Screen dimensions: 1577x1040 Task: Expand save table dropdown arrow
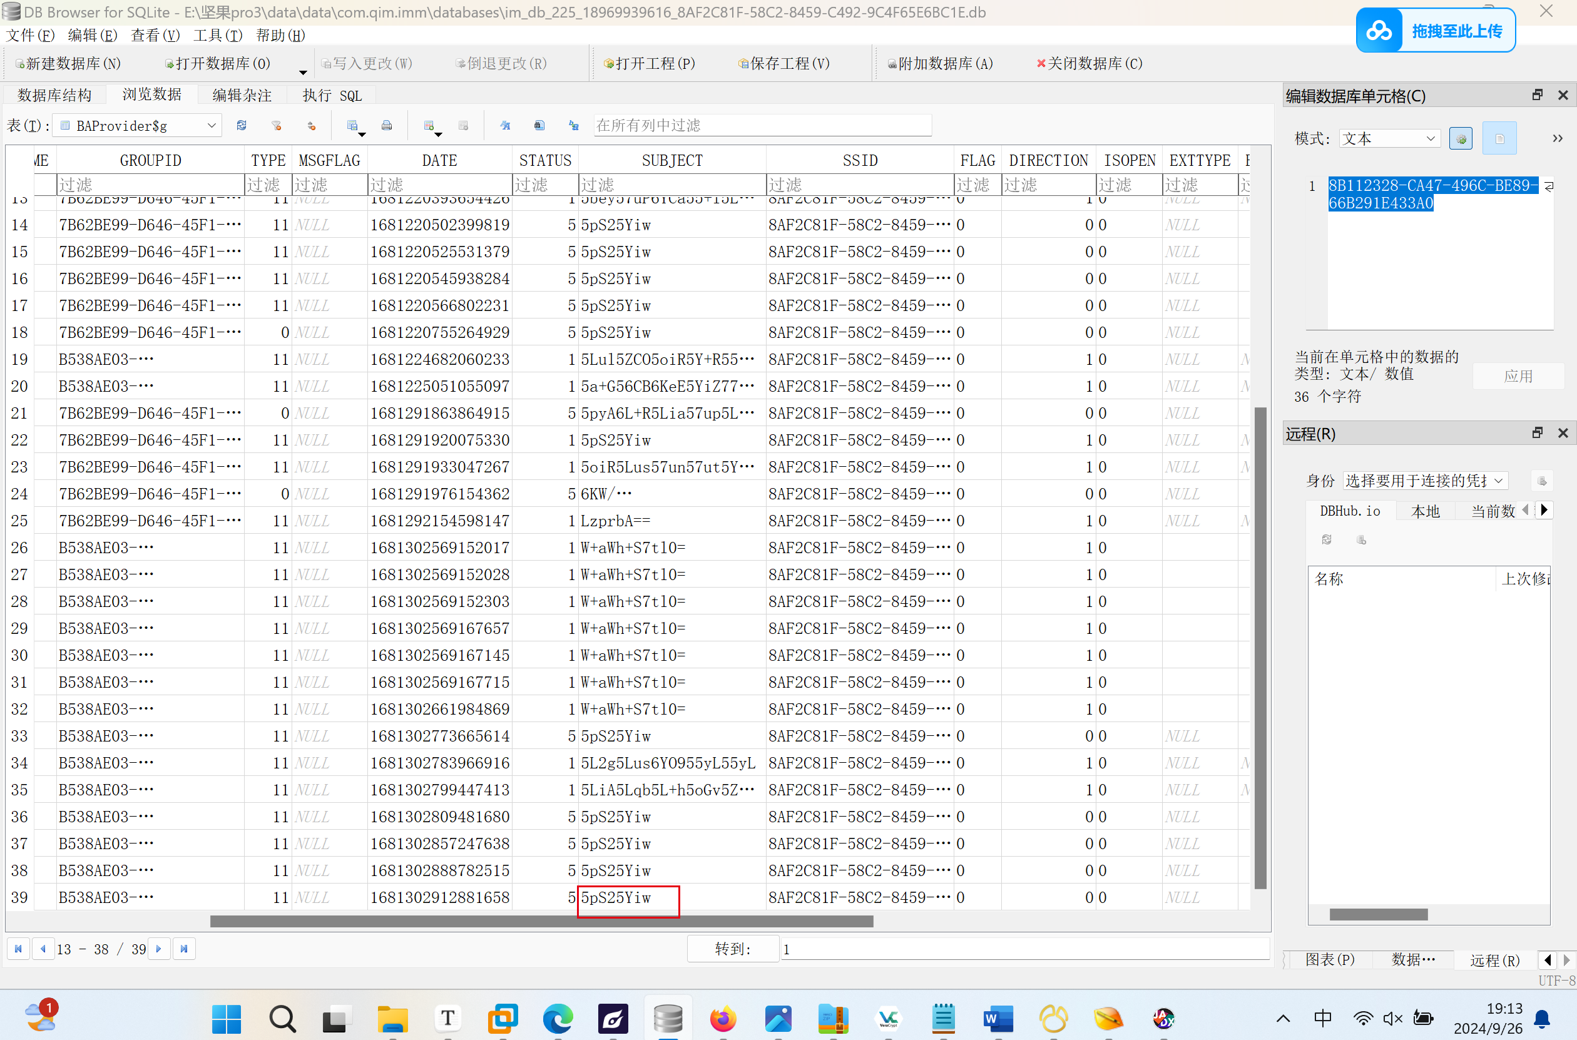362,135
